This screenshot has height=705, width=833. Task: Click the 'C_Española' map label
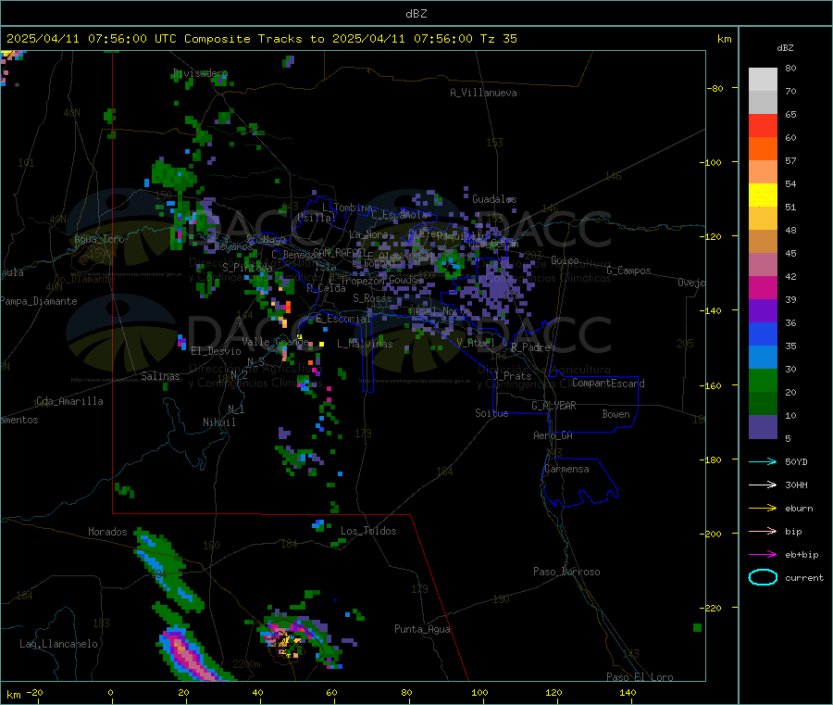point(399,215)
